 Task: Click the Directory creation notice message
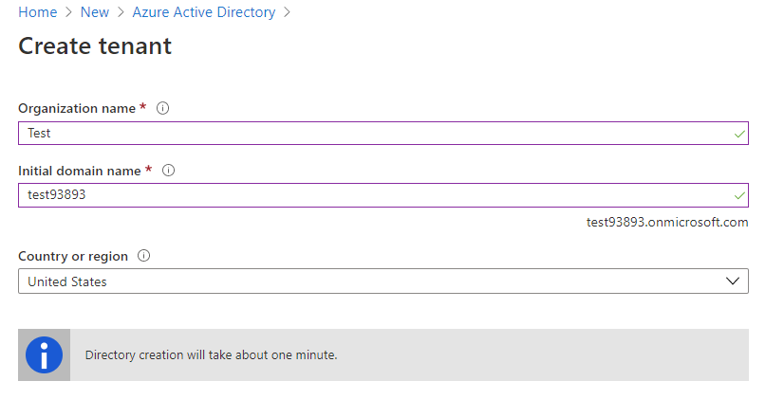[211, 356]
